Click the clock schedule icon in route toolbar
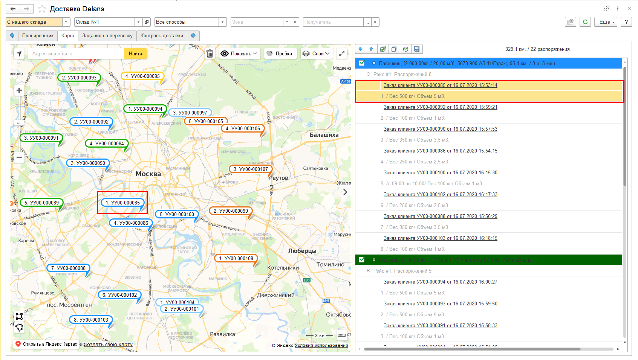This screenshot has height=360, width=638. tap(405, 49)
